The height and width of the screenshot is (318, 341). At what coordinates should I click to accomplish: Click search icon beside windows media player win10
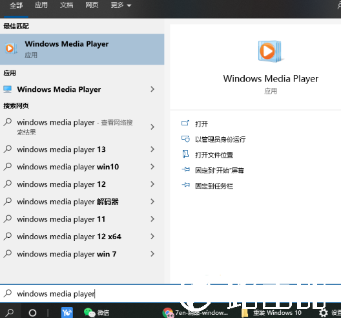(8, 167)
